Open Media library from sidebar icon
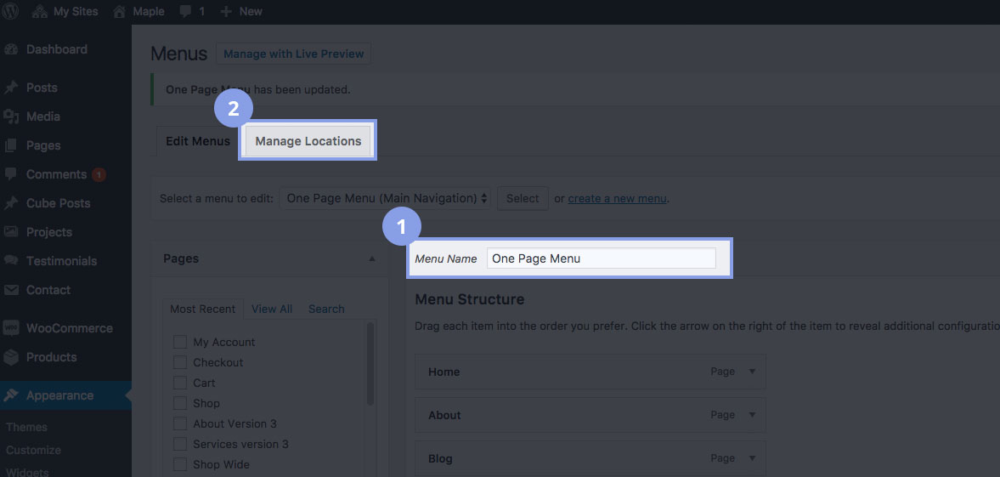1000x477 pixels. 11,116
